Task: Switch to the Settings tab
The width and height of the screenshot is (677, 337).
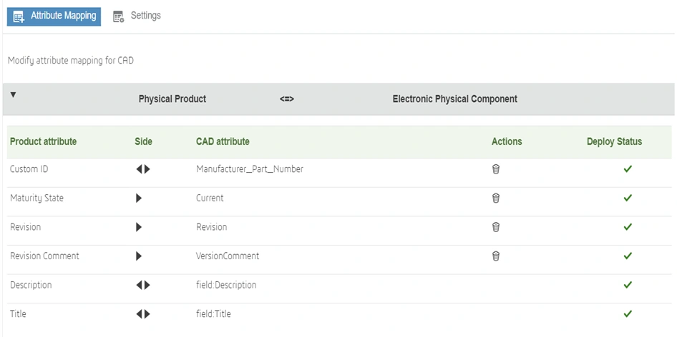Action: point(137,16)
